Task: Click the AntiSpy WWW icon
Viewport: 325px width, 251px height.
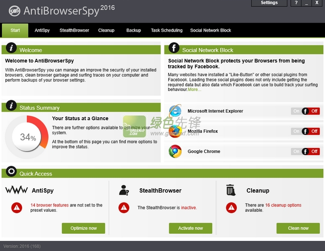Action: (x=16, y=190)
